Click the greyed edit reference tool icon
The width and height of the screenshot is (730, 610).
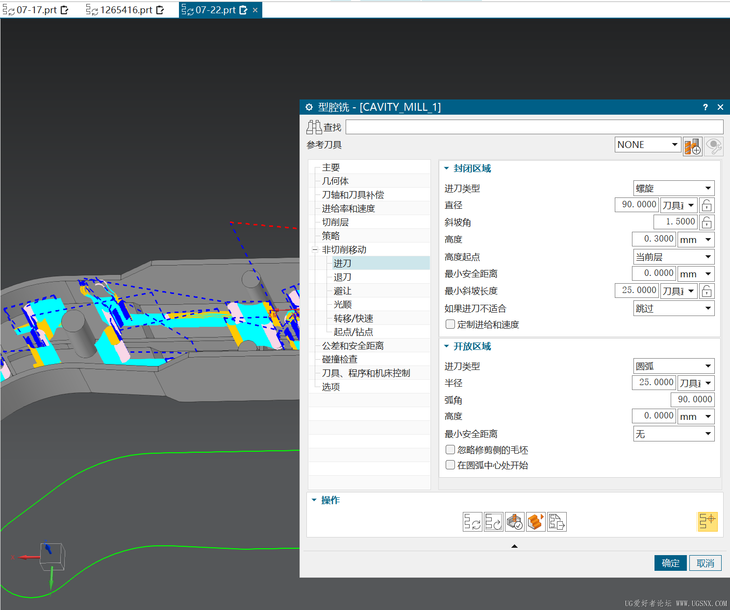(714, 146)
